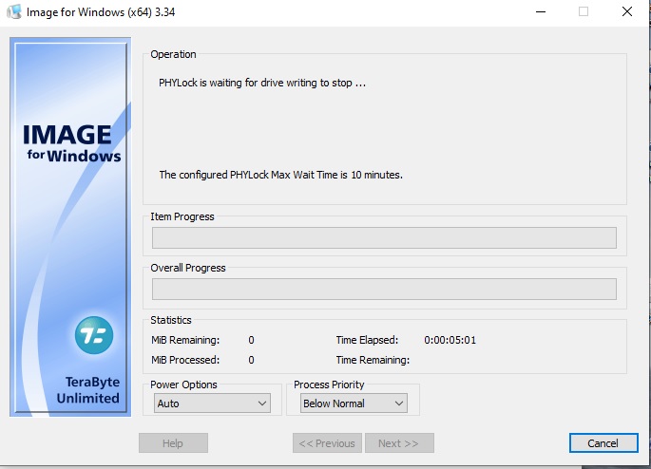
Task: Open the Power Options dropdown
Action: click(212, 403)
